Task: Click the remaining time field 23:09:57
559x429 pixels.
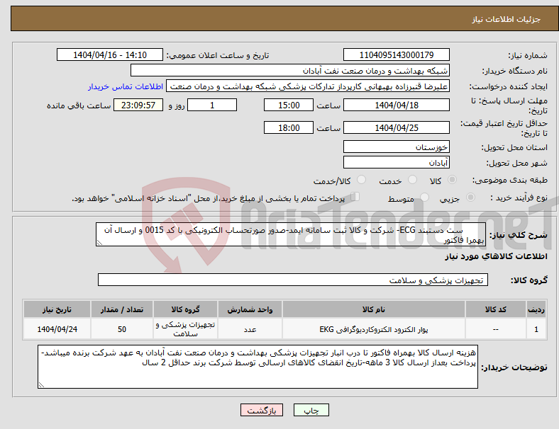Action: pos(138,105)
